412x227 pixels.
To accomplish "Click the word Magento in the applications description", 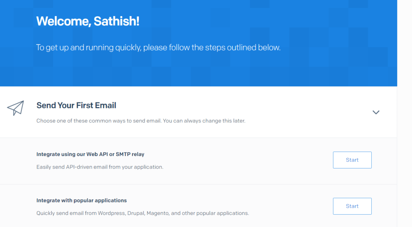I will coord(157,213).
